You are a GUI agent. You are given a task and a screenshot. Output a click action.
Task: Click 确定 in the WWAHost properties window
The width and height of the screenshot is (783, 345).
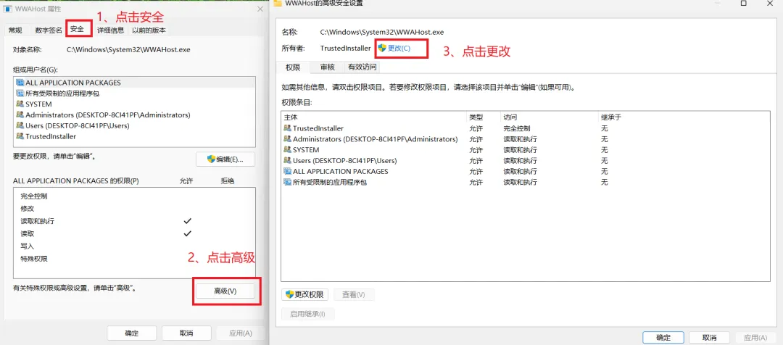coord(133,333)
